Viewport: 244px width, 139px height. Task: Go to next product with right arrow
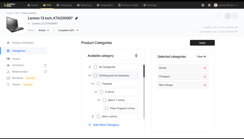(x=235, y=16)
